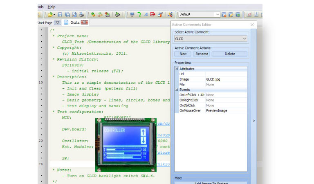Click the single floppy disk Save icon
314x184 pixels.
tap(60, 15)
